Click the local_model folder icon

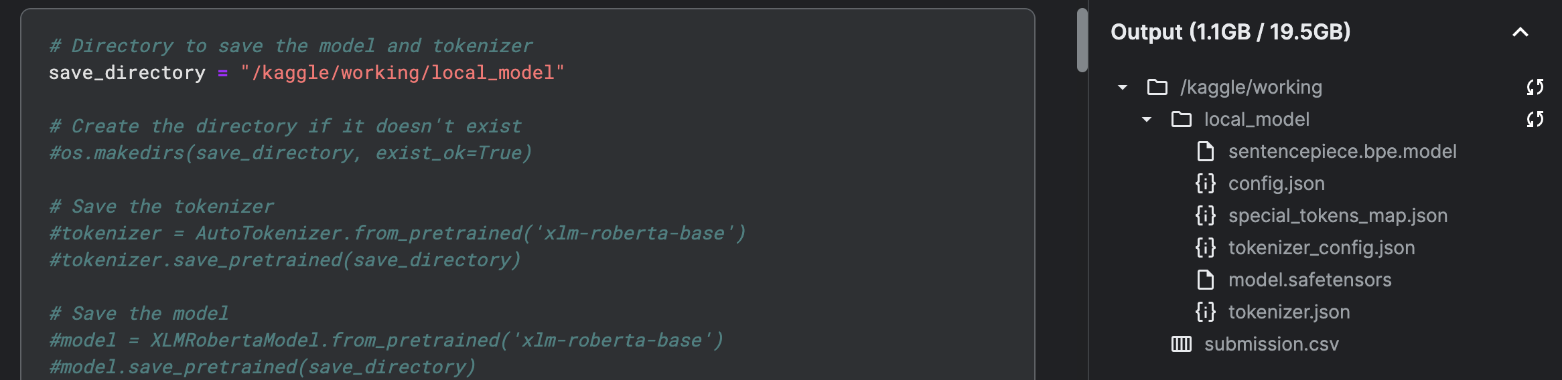click(x=1181, y=119)
